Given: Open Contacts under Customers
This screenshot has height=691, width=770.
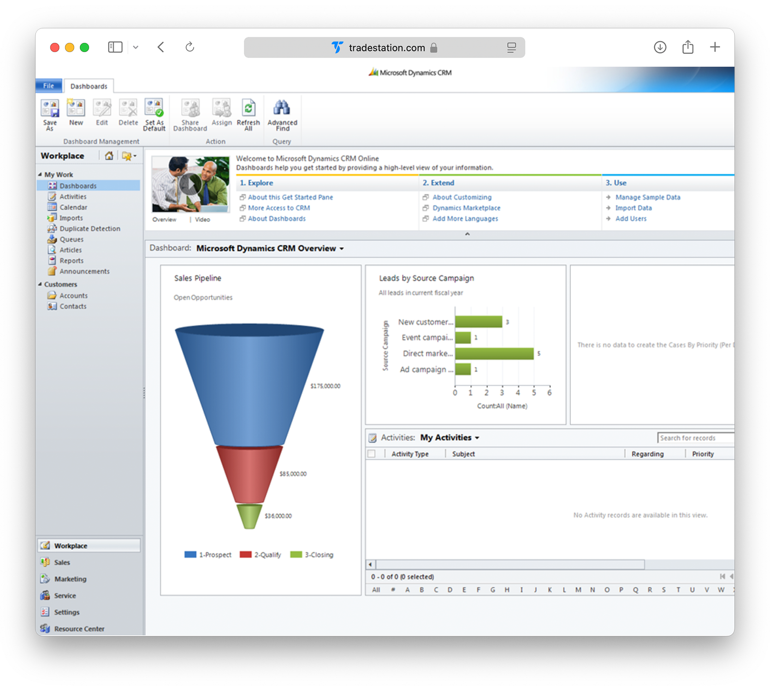Looking at the screenshot, I should pyautogui.click(x=72, y=306).
